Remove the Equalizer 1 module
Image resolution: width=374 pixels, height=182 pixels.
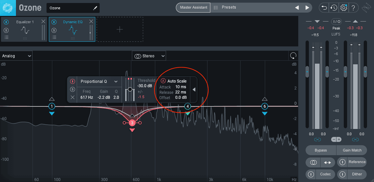(x=43, y=22)
